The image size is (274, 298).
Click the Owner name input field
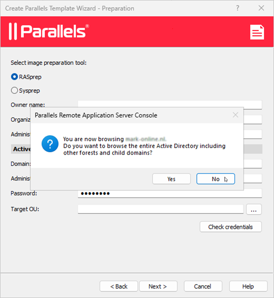tap(169, 105)
